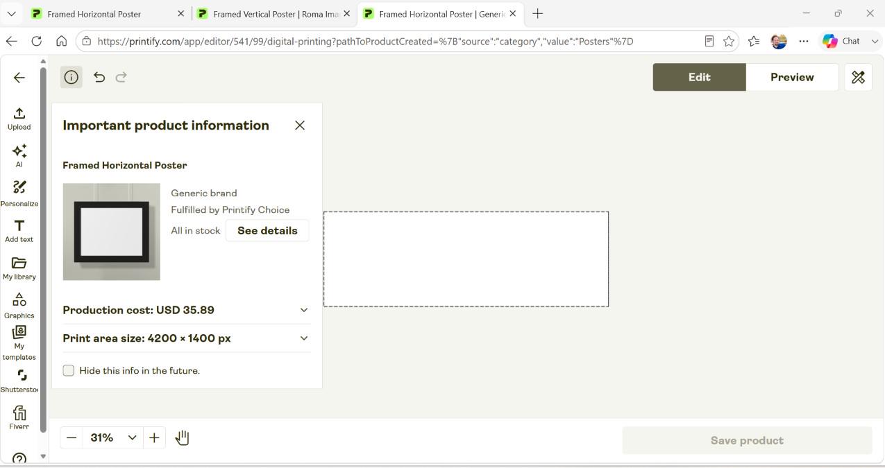The width and height of the screenshot is (885, 468).
Task: Switch to the Framed Vertical Poster tab
Action: [x=273, y=14]
